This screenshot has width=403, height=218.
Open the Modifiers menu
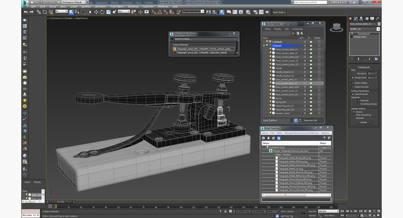click(x=86, y=7)
